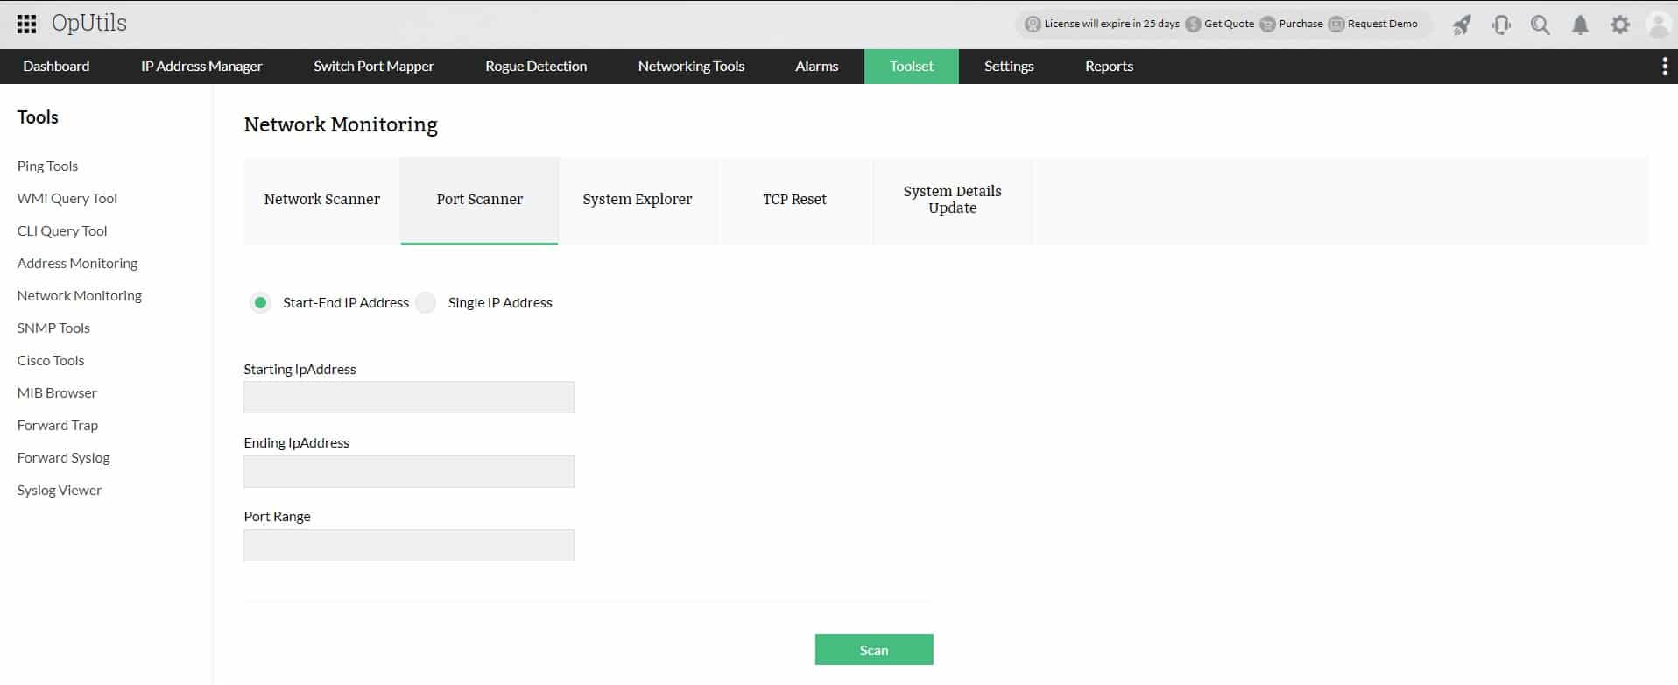This screenshot has width=1678, height=685.
Task: Focus the Port Range field
Action: (409, 545)
